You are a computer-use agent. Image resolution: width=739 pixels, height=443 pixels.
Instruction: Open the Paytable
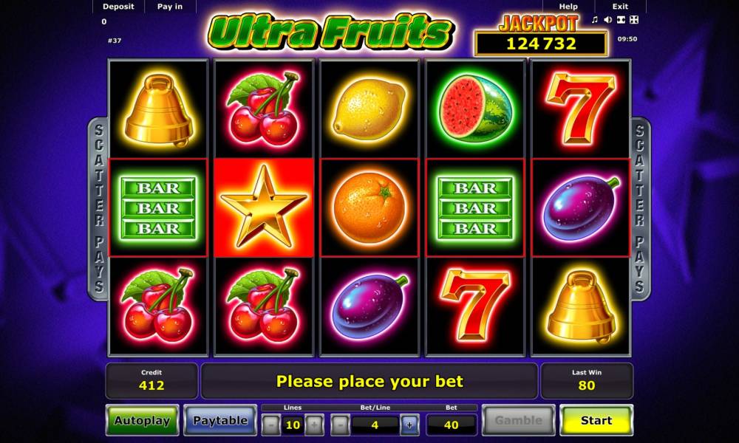(x=220, y=420)
